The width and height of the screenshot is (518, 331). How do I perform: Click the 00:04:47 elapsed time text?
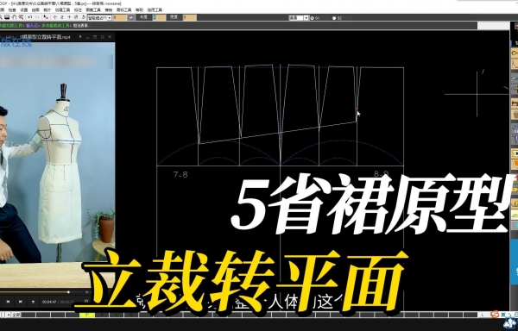(x=49, y=302)
